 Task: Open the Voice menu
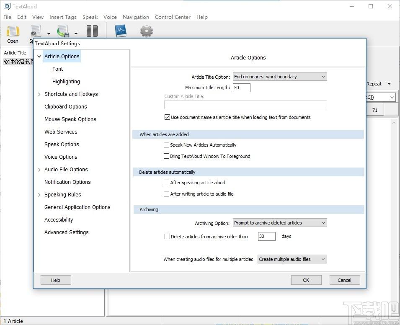(110, 17)
